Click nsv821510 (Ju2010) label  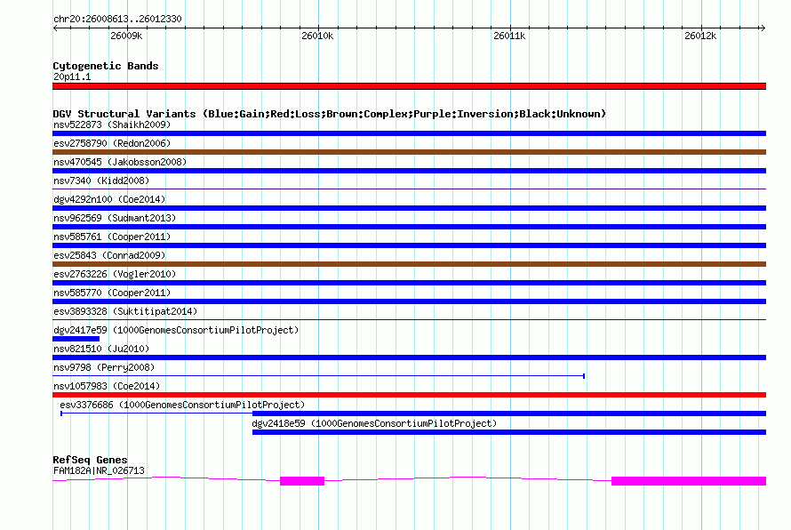101,349
